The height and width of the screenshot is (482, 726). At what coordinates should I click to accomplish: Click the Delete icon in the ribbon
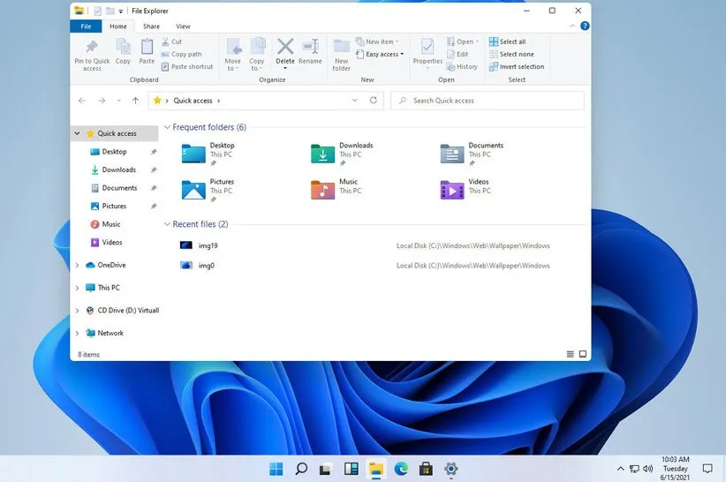pos(285,48)
